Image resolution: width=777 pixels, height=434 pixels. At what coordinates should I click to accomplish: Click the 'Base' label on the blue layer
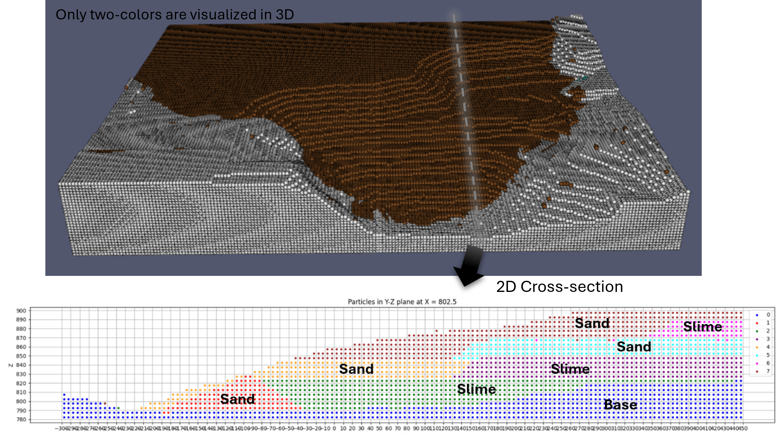tap(620, 405)
